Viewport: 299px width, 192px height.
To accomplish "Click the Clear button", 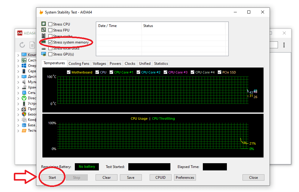I will (106, 178).
